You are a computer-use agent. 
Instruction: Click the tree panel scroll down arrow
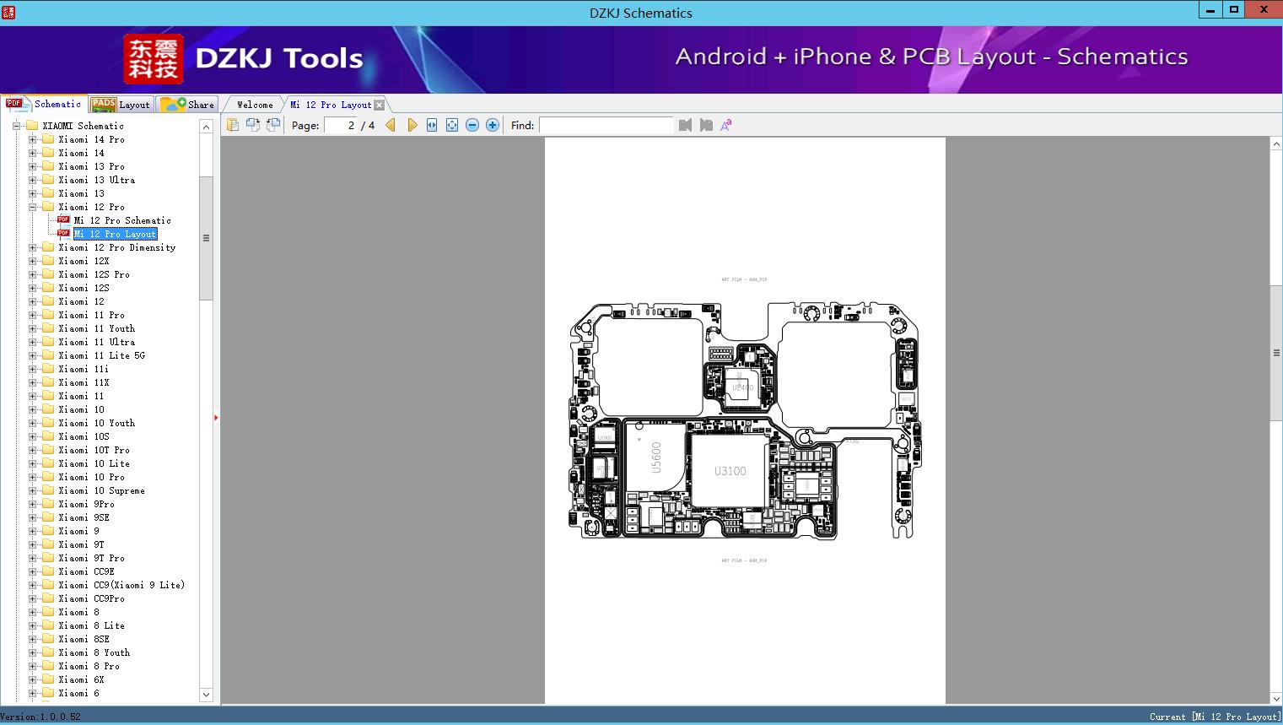(206, 695)
